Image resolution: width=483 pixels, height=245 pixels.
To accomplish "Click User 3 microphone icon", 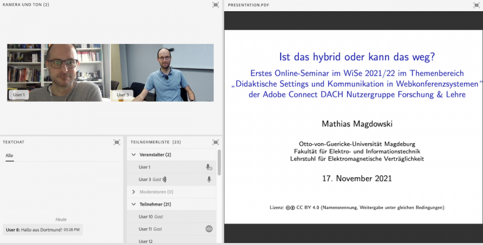I will 209,180.
